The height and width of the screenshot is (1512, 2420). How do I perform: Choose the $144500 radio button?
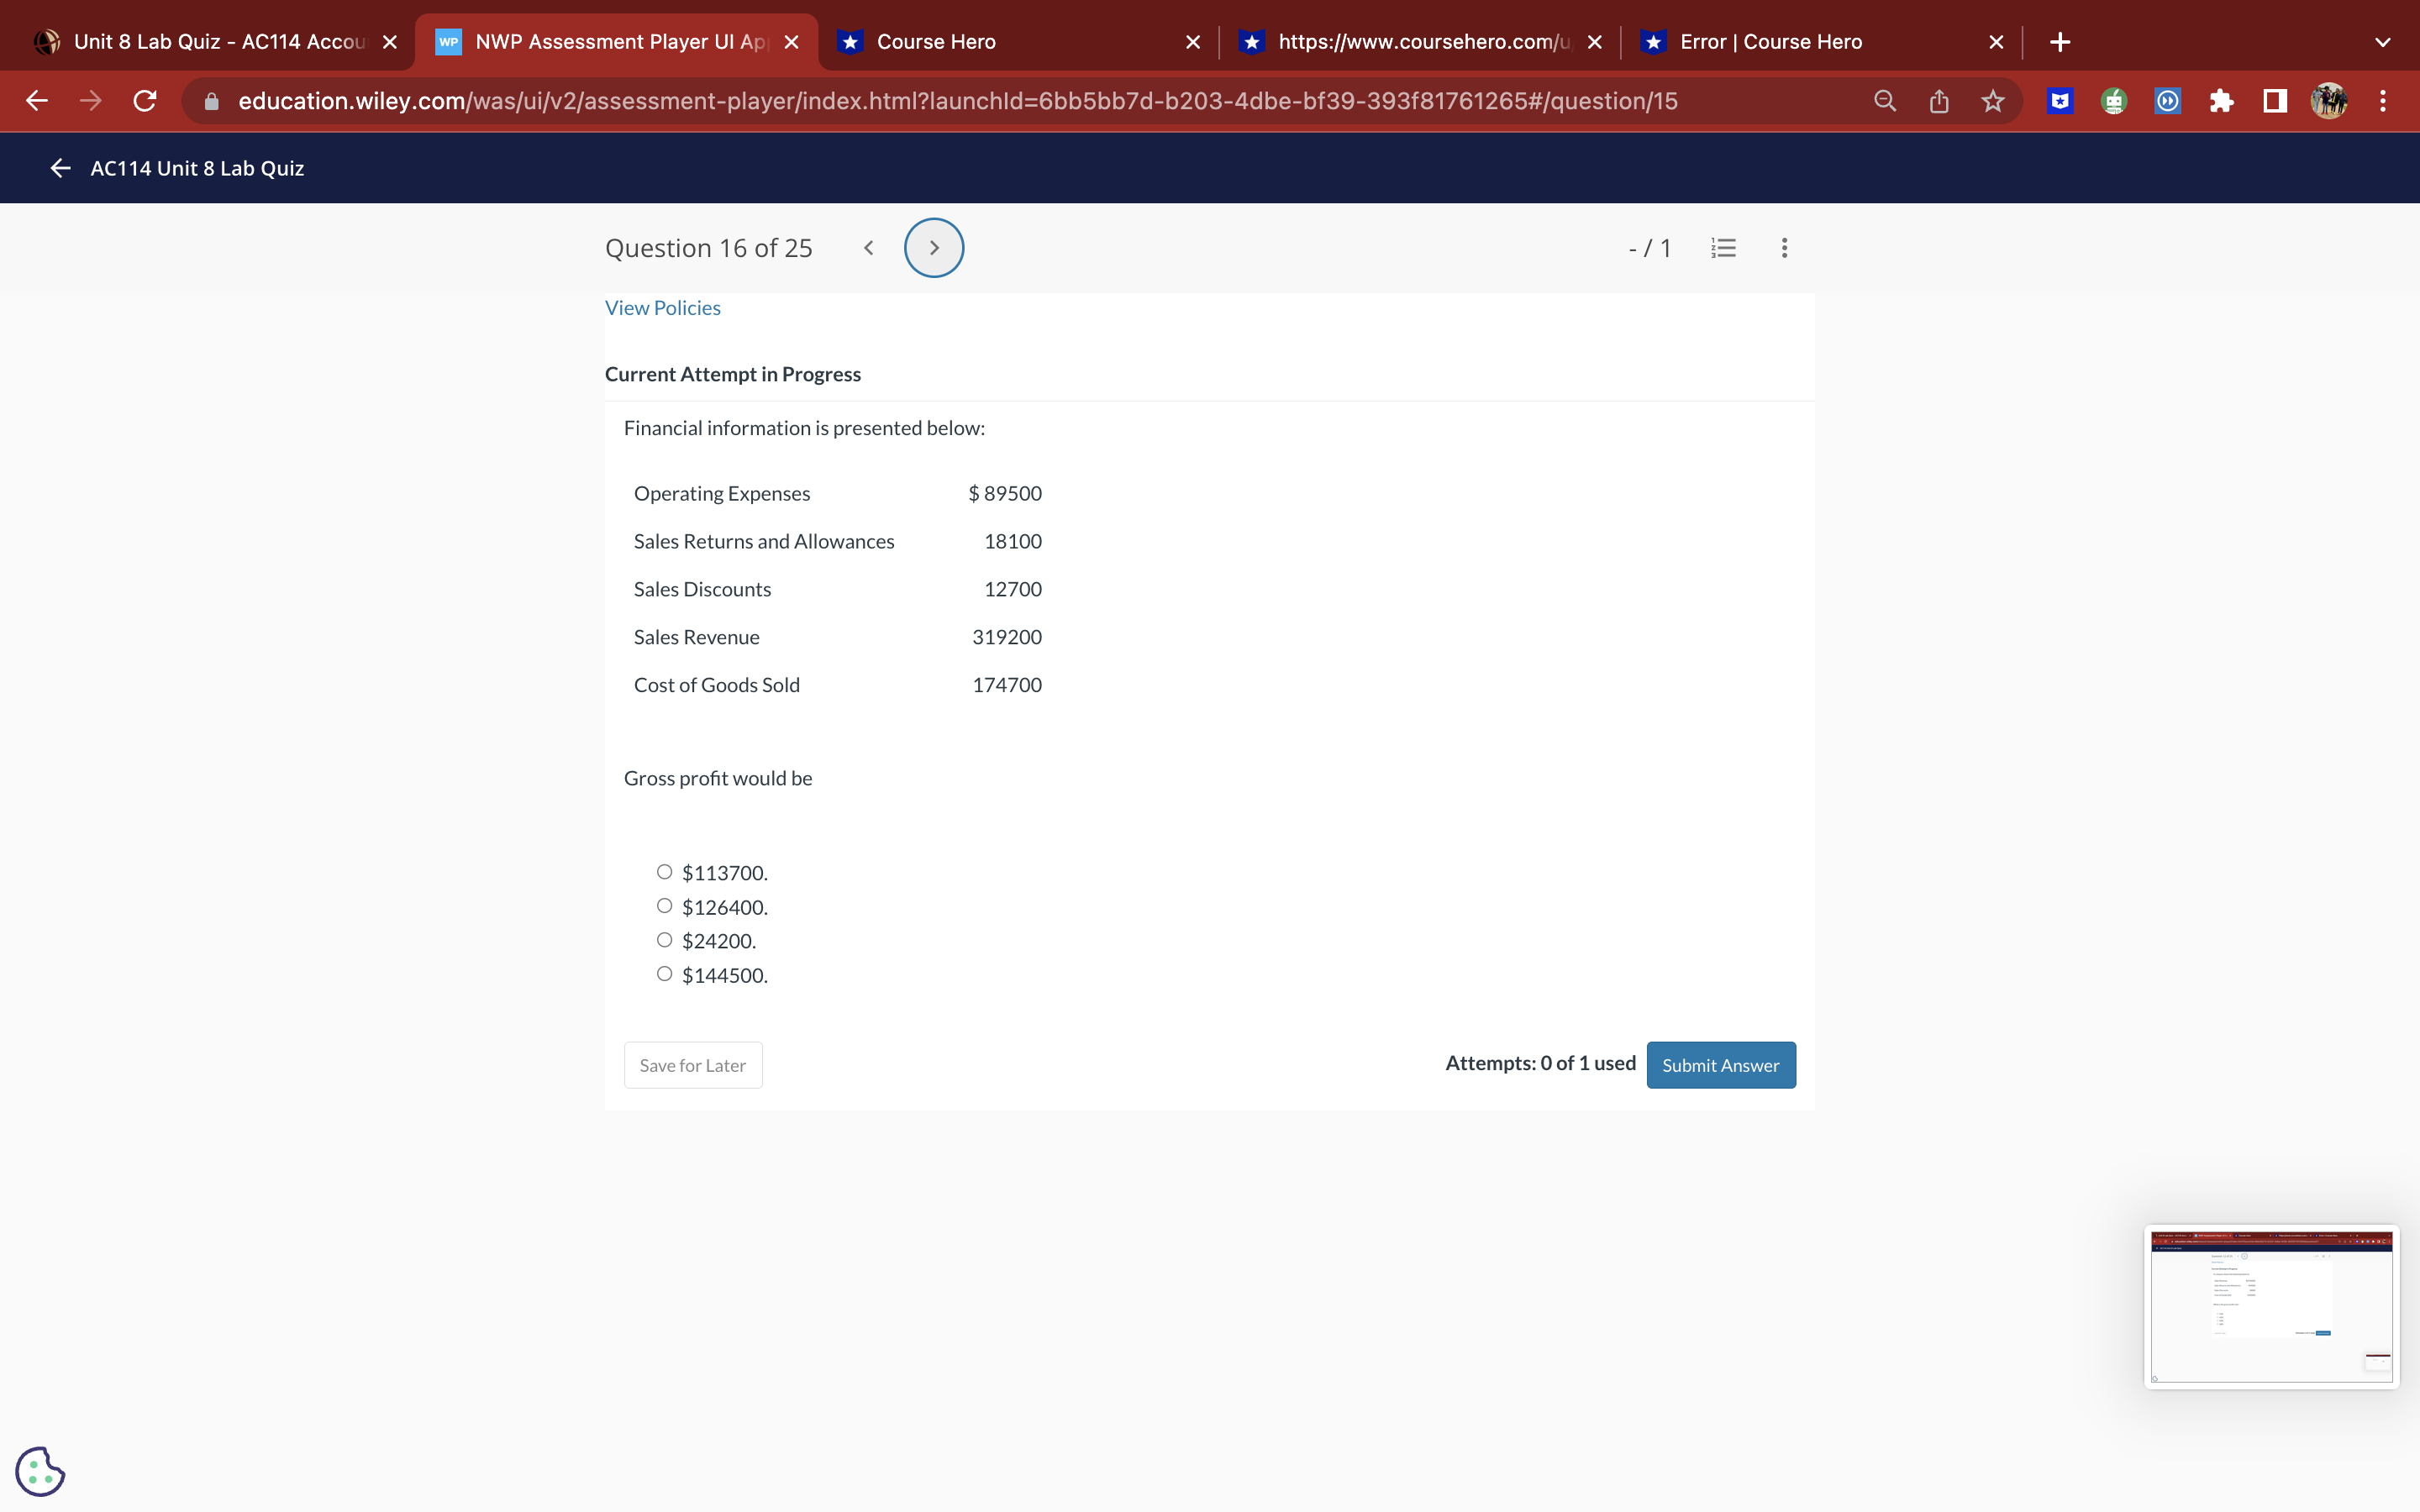(664, 974)
